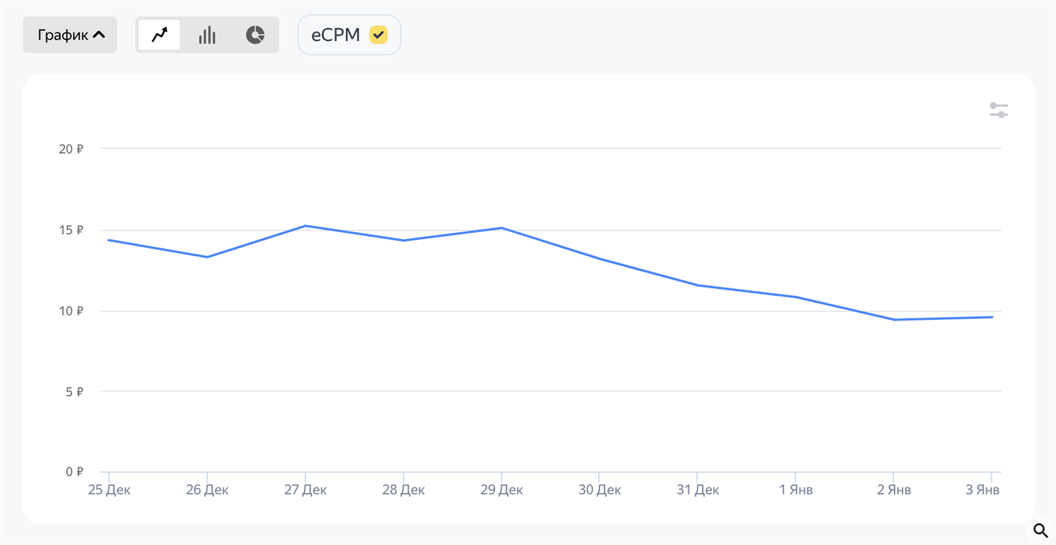The height and width of the screenshot is (545, 1056).
Task: Switch to bar chart view
Action: 207,35
